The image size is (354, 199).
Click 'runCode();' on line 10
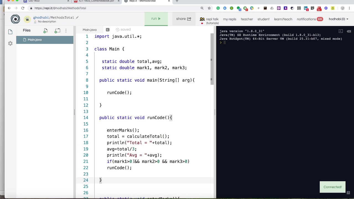[x=119, y=93]
